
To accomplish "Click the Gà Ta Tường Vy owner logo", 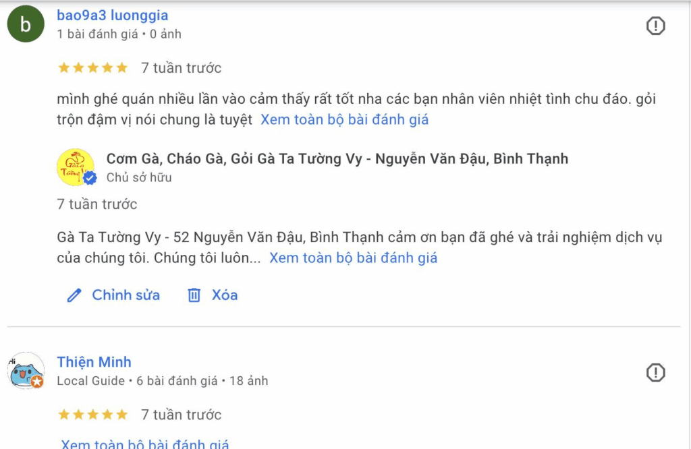I will click(75, 167).
